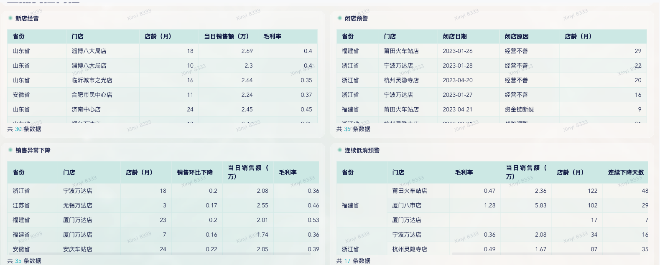Click the 销售异常下降 panel title
This screenshot has width=660, height=265.
click(x=33, y=150)
